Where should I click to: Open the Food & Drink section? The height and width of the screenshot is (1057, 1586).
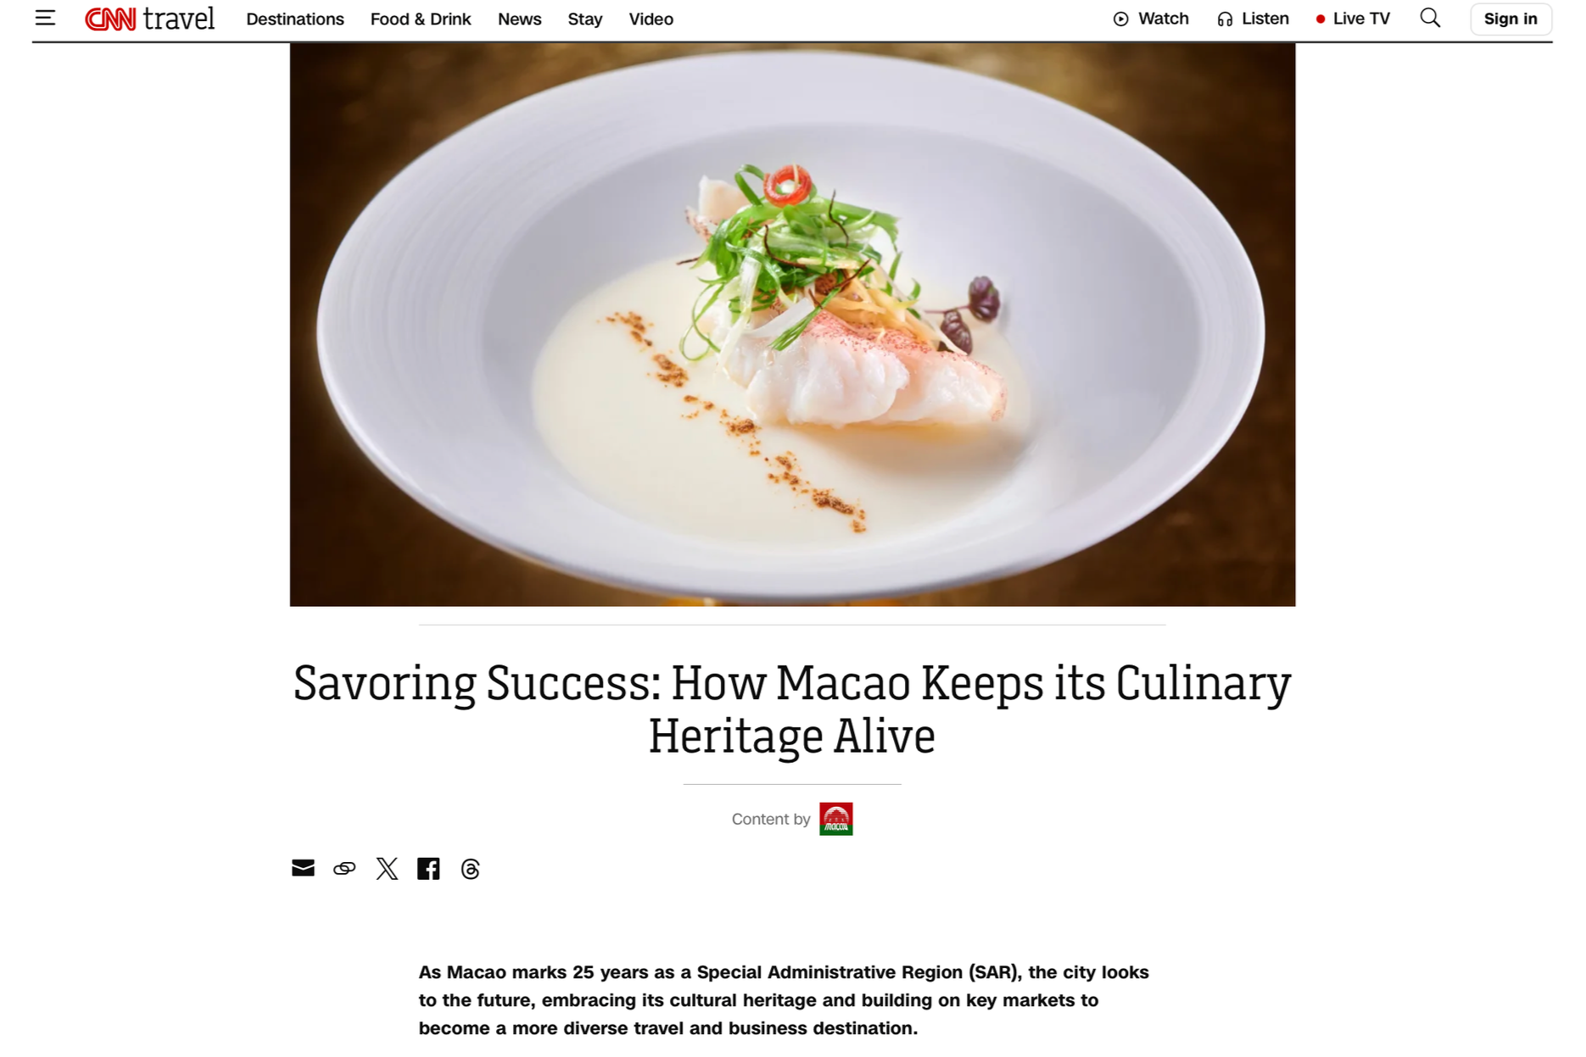(x=421, y=19)
